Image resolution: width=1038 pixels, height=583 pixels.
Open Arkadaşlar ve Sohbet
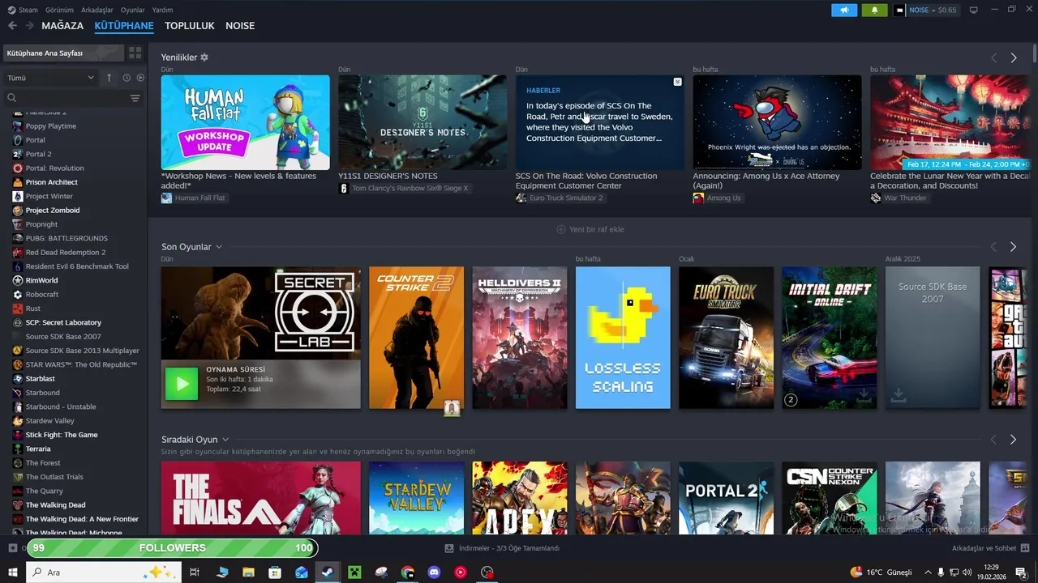pyautogui.click(x=984, y=548)
